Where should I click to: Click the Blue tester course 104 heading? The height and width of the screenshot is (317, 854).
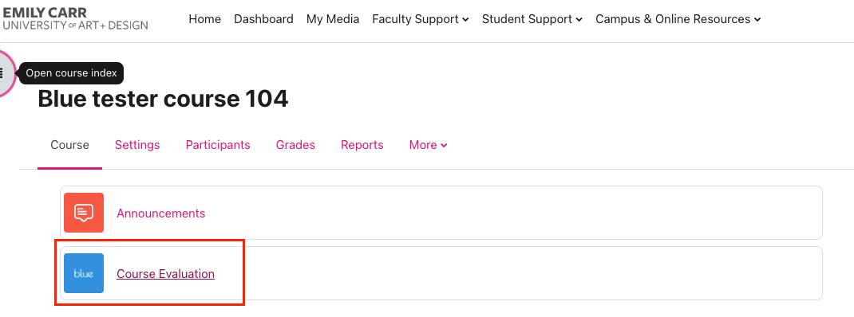tap(163, 99)
